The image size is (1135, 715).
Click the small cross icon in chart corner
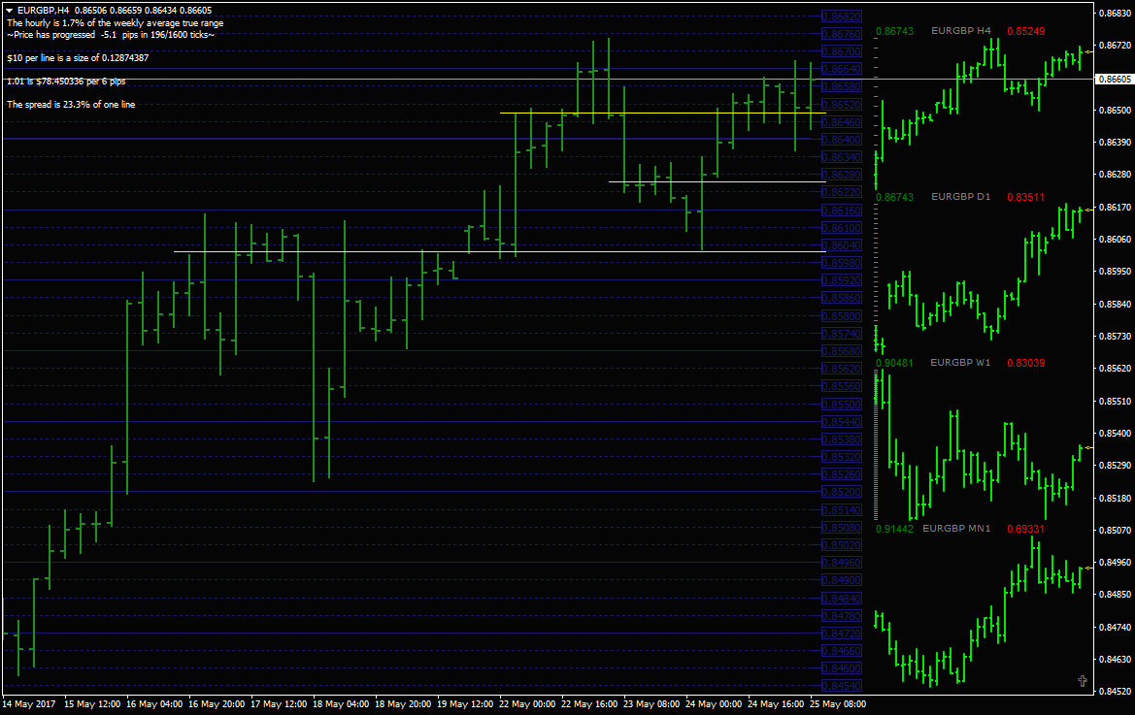coord(1083,681)
